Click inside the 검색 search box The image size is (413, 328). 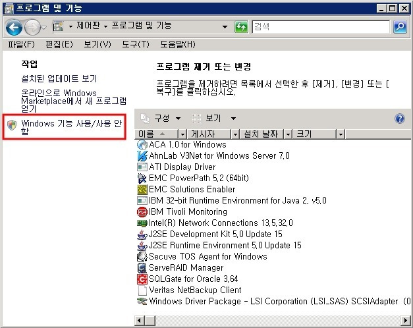tap(321, 27)
